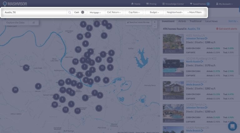Select the Traditional tab

[195, 21]
